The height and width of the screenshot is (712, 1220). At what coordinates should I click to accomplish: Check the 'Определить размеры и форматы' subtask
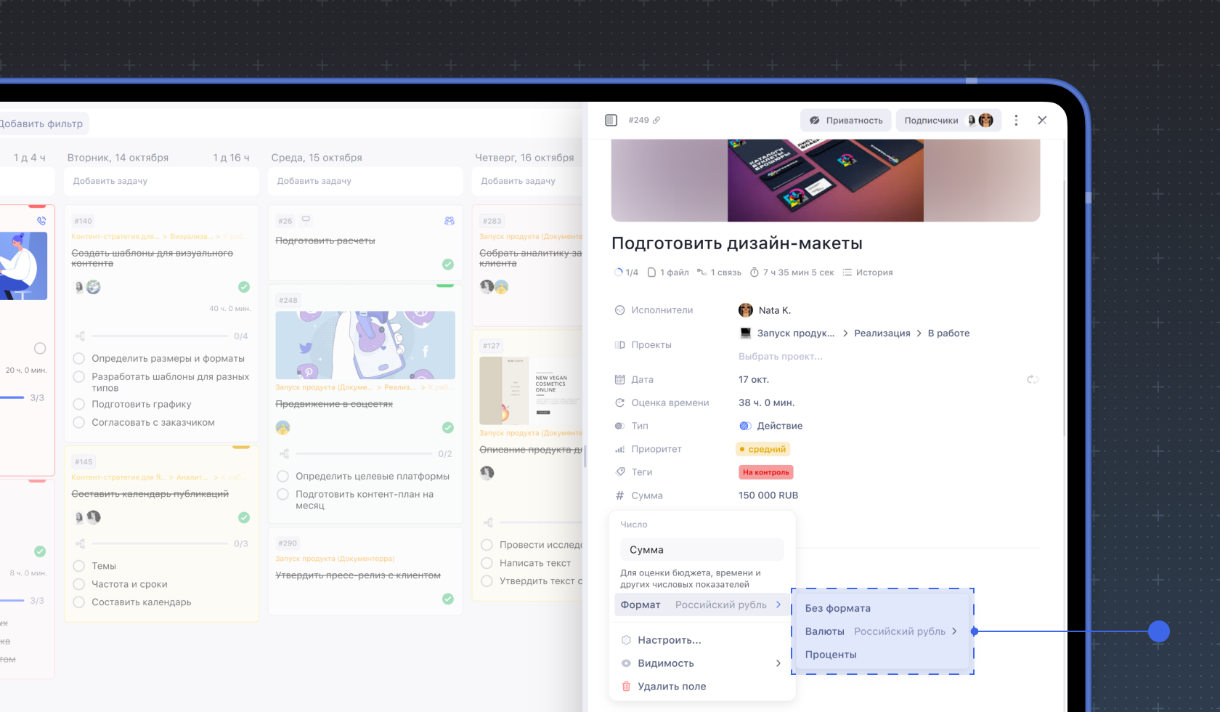(x=79, y=358)
